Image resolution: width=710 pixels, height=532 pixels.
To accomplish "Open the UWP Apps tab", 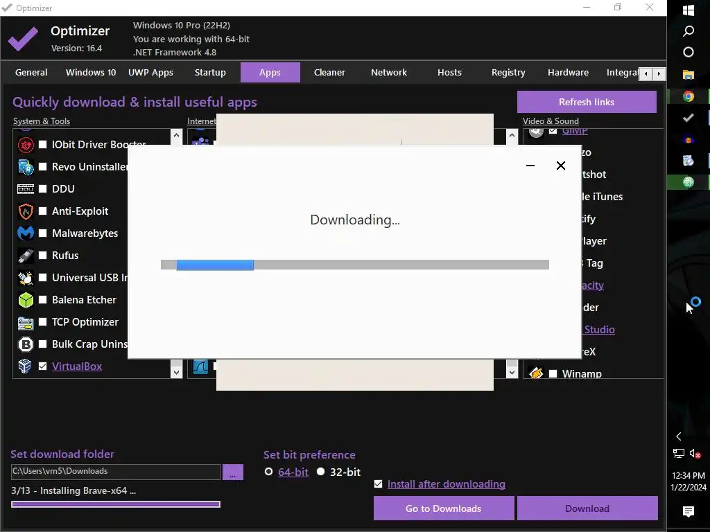I will tap(150, 72).
